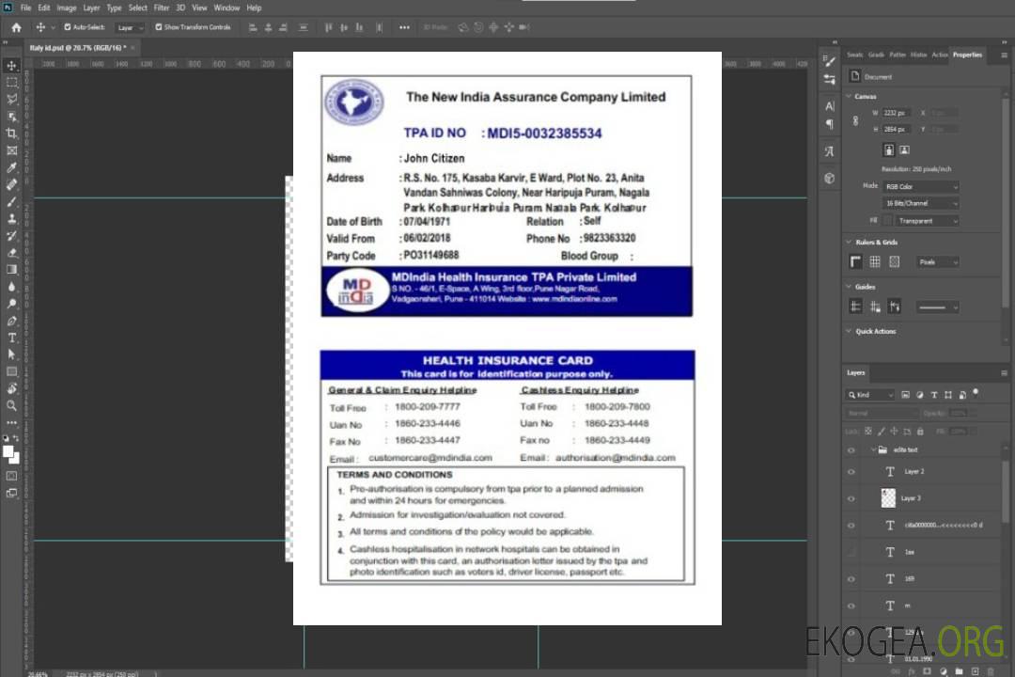The image size is (1015, 677).
Task: Select the Eyedropper tool
Action: 11,167
